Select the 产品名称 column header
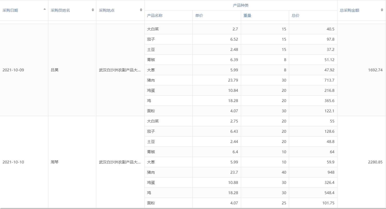This screenshot has width=386, height=209. 155,16
